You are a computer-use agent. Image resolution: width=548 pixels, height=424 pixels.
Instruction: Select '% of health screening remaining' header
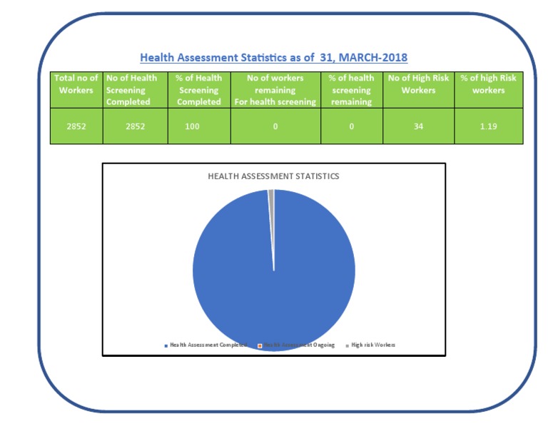pos(352,90)
